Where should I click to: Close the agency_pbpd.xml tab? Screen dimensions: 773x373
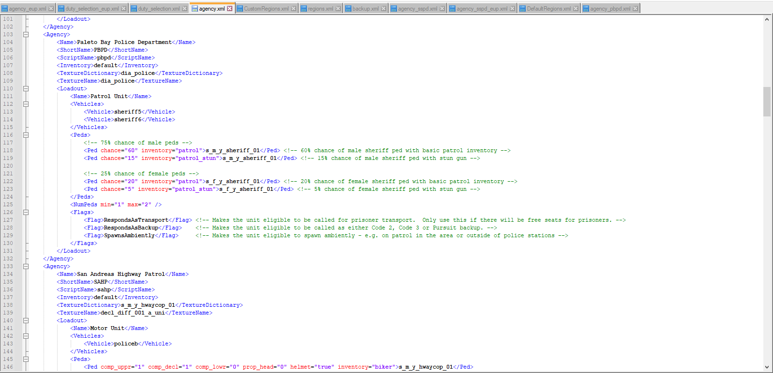pyautogui.click(x=635, y=9)
